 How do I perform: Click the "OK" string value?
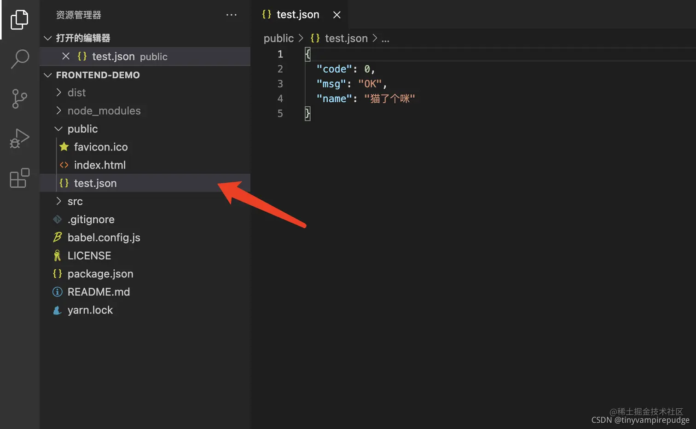click(370, 84)
